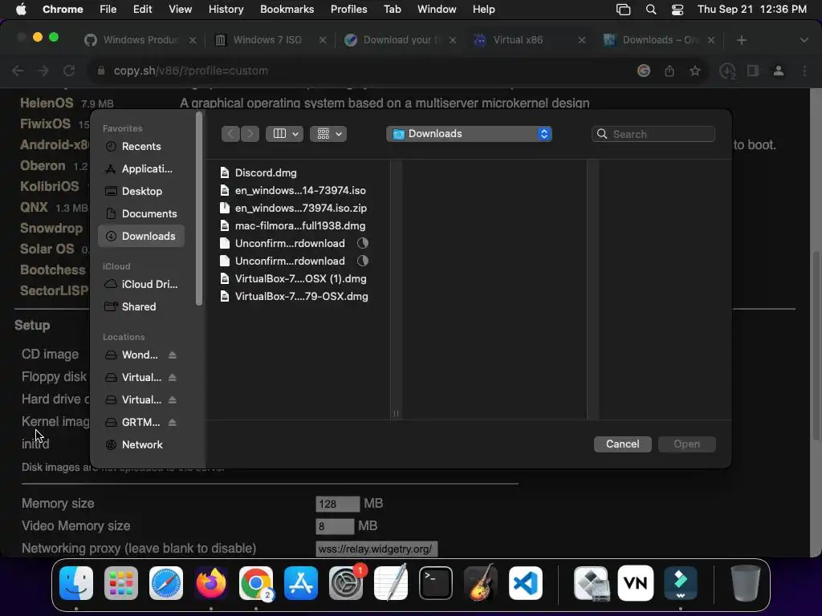Open the VN app from the Dock
Viewport: 822px width, 616px height.
click(636, 583)
